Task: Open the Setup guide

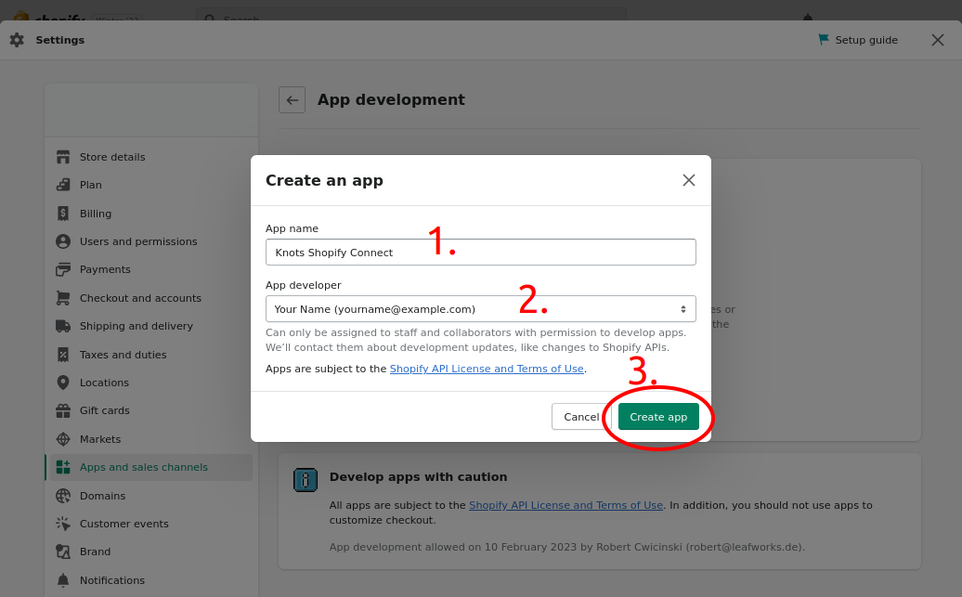Action: pyautogui.click(x=858, y=40)
